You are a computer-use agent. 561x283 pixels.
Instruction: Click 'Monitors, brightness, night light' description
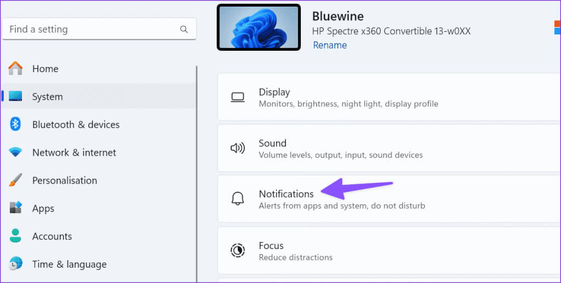348,104
